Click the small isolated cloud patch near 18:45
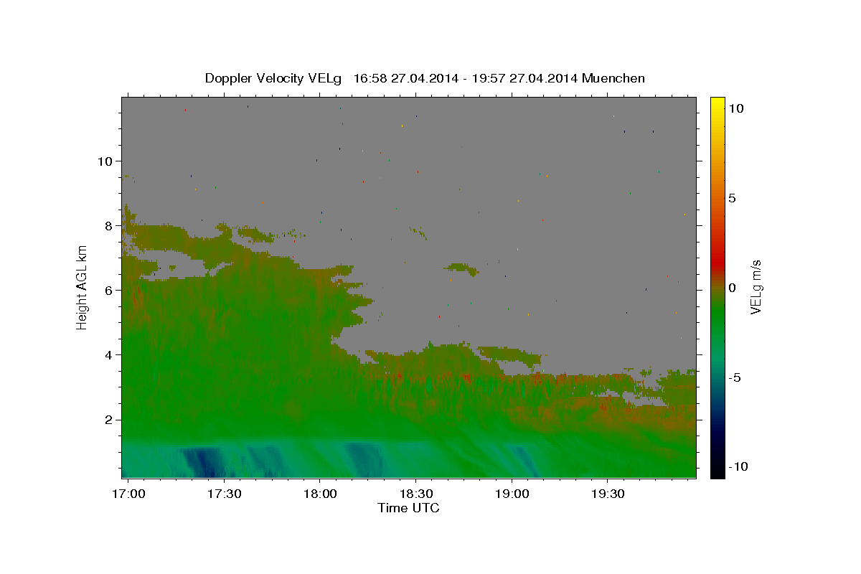The image size is (861, 574). [461, 269]
